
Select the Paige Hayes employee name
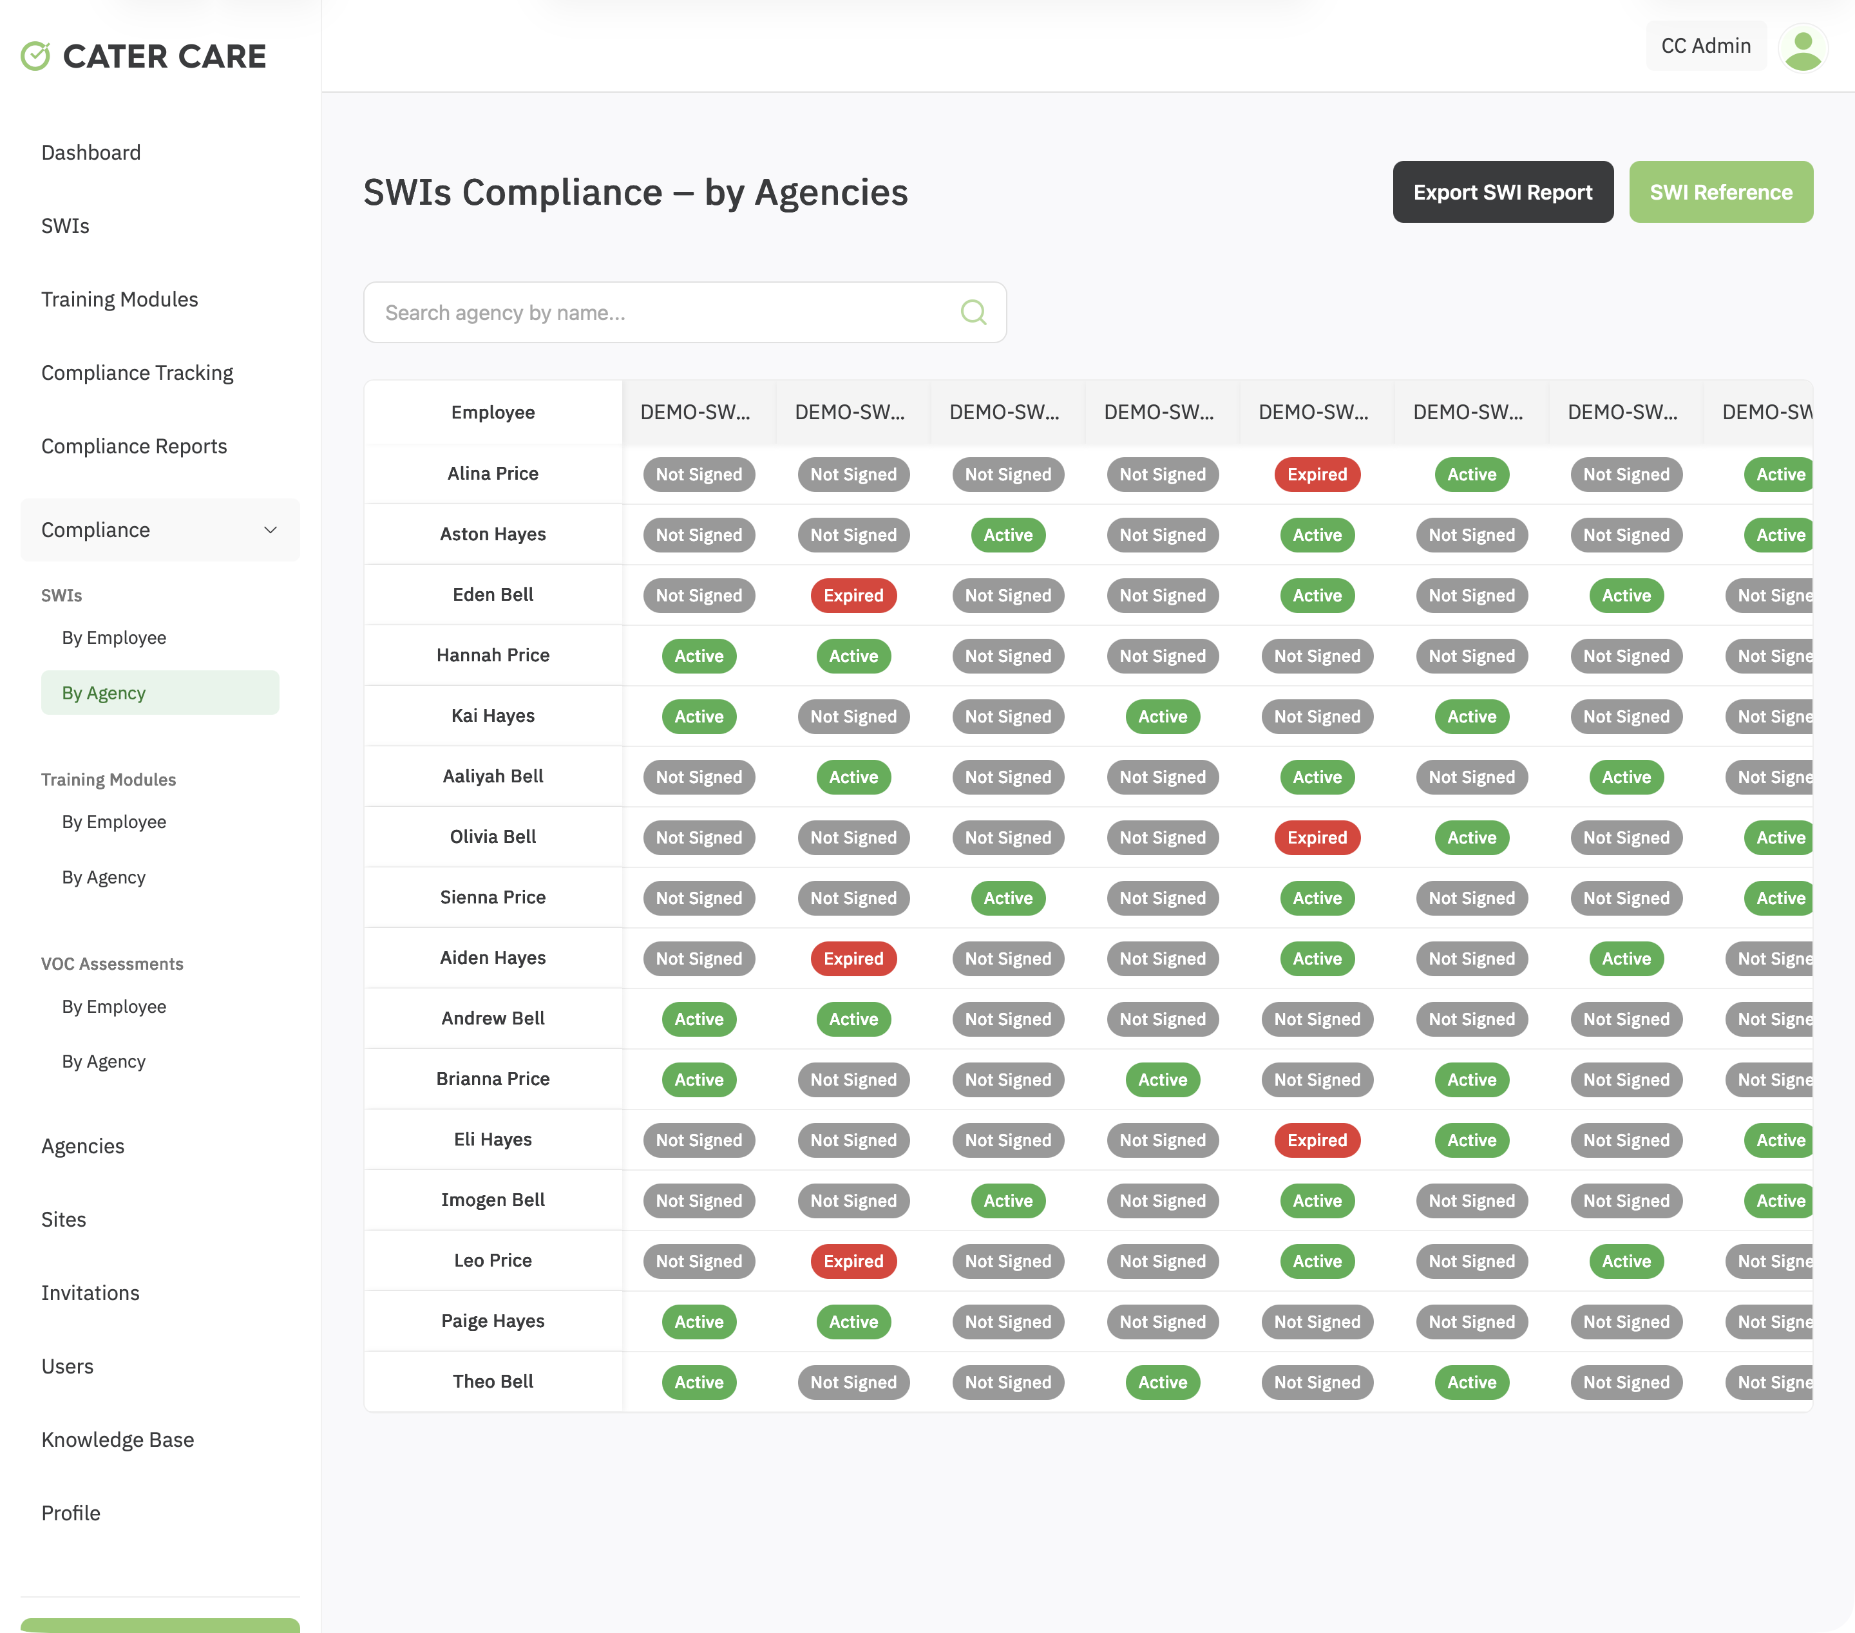493,1321
